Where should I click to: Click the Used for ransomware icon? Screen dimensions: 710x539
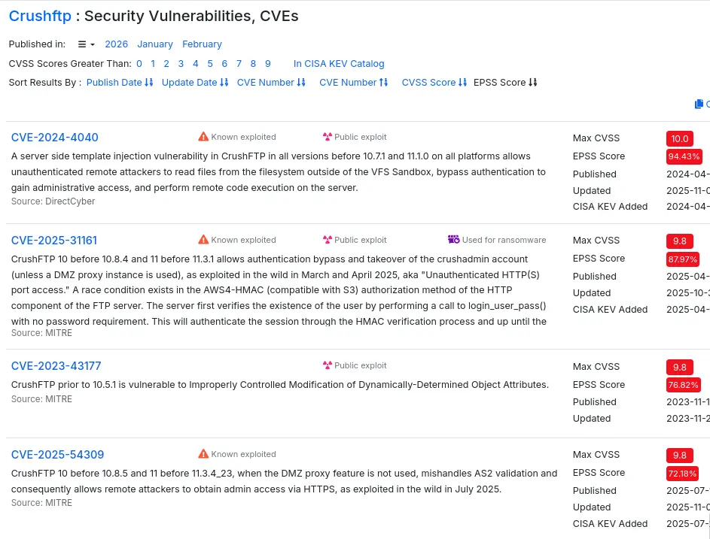coord(453,240)
